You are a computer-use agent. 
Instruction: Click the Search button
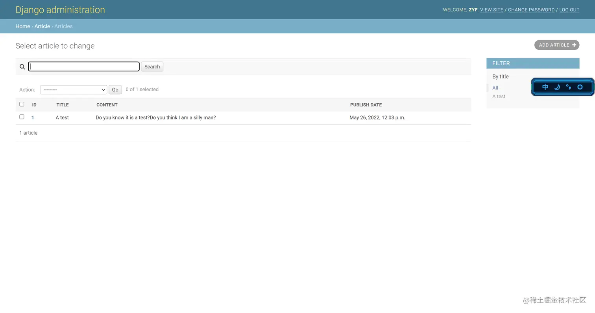152,67
